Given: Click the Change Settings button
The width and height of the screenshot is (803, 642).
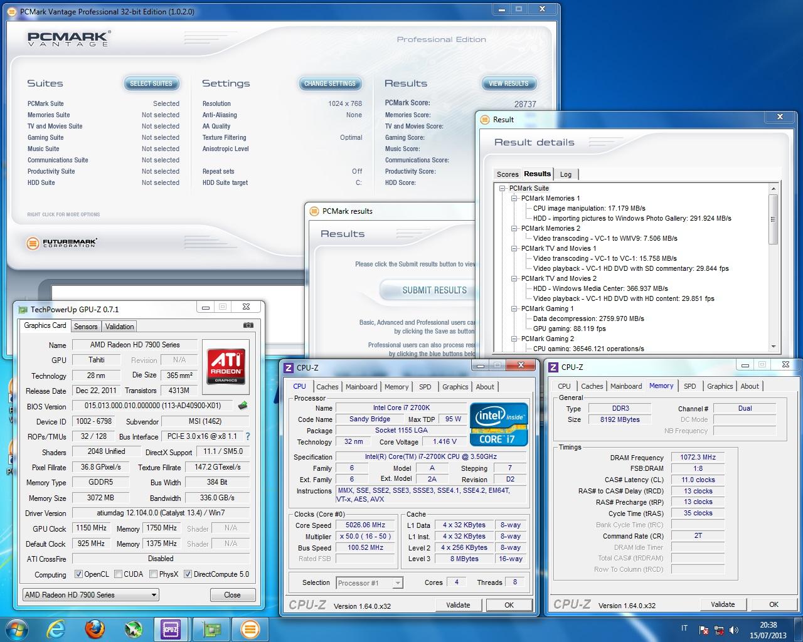Looking at the screenshot, I should (329, 83).
